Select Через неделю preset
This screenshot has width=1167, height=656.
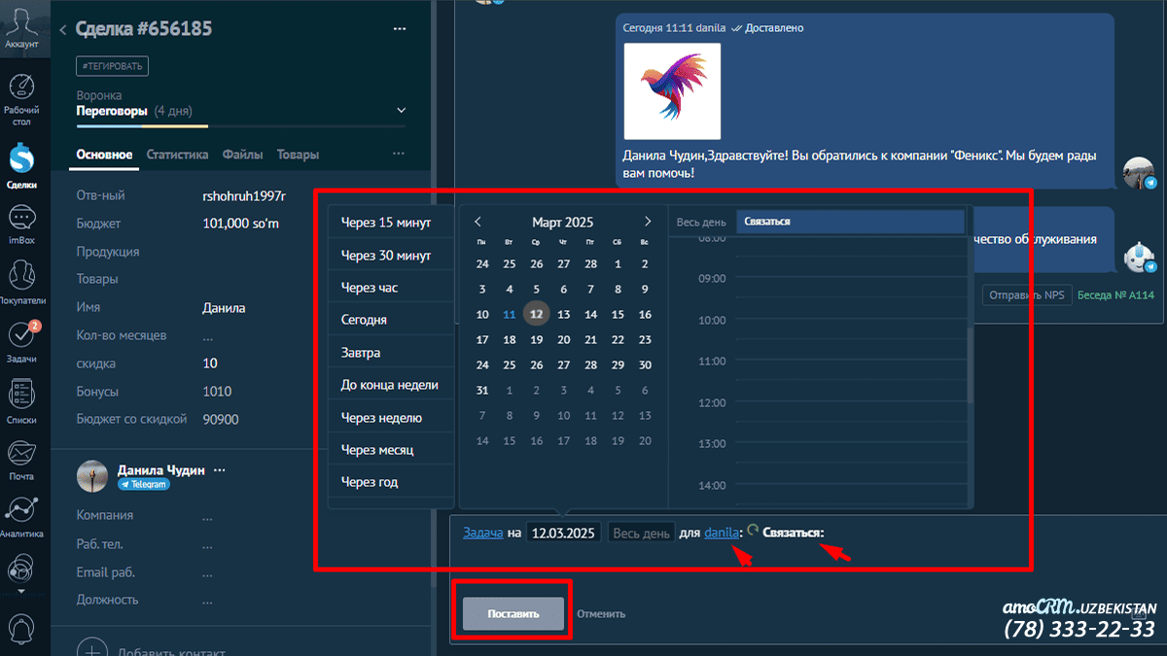pyautogui.click(x=391, y=418)
